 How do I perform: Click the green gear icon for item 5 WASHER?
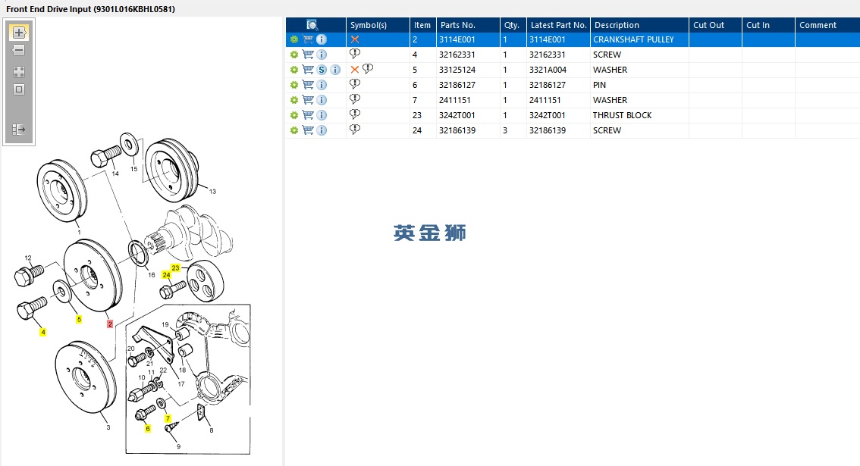[x=294, y=70]
